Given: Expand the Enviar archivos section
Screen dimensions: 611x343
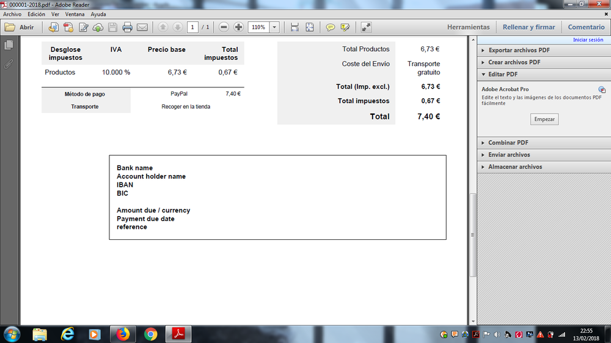Looking at the screenshot, I should (544, 155).
